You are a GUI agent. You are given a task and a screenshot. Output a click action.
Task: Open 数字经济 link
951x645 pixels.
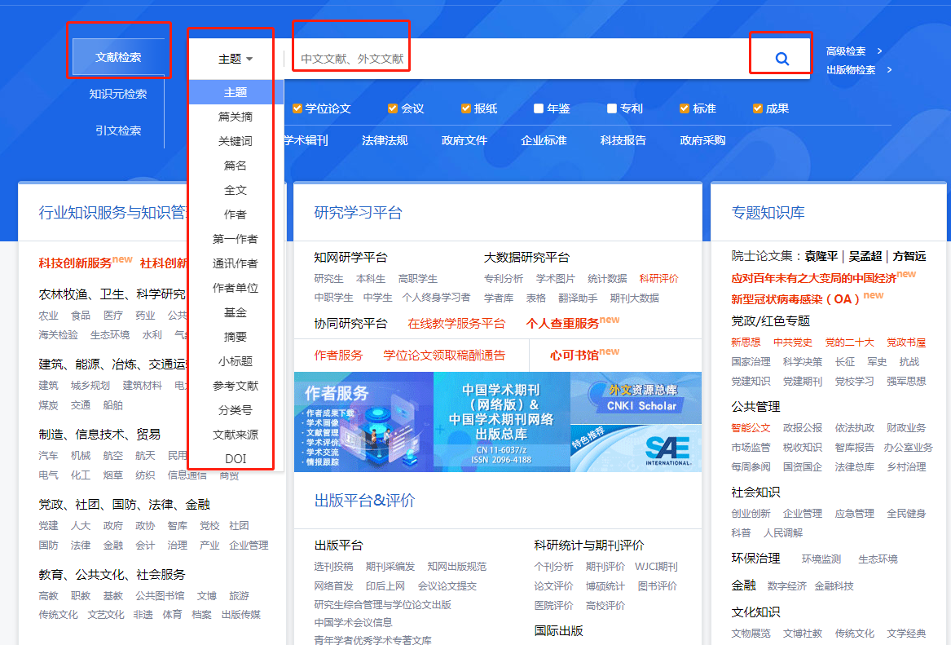pyautogui.click(x=786, y=586)
